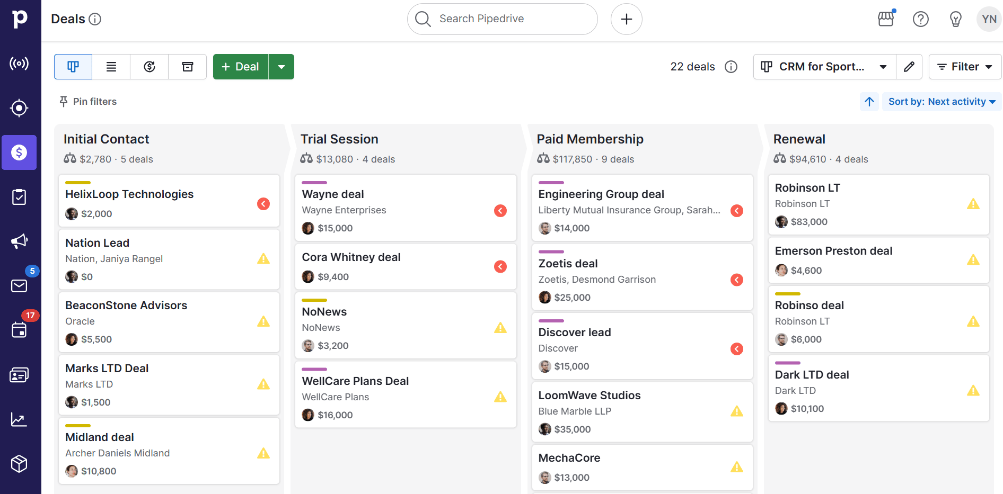Switch to forecast view

[149, 67]
